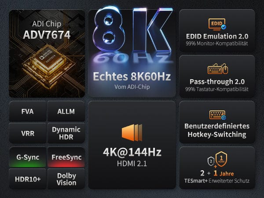Select the green G-Sync tile
264x198 pixels.
point(28,157)
